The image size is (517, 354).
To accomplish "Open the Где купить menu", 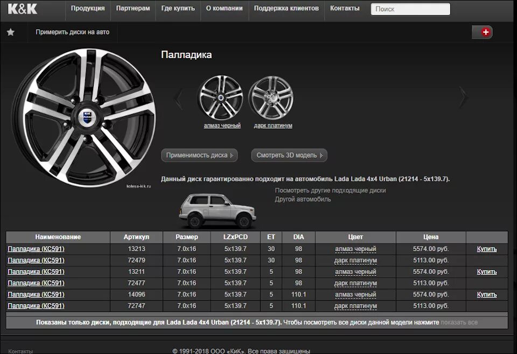I will (178, 9).
